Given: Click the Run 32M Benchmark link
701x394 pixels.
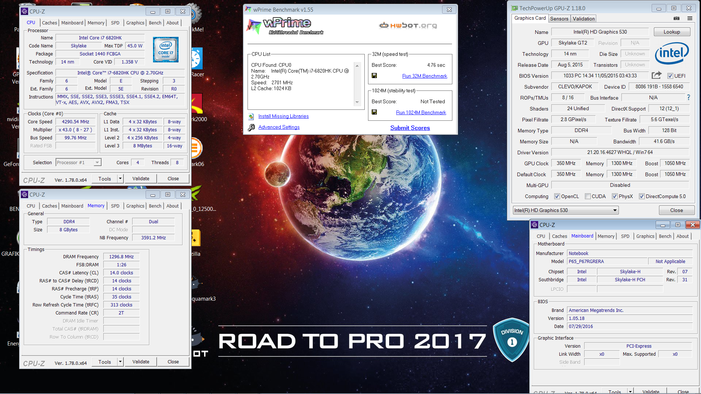Looking at the screenshot, I should [425, 76].
